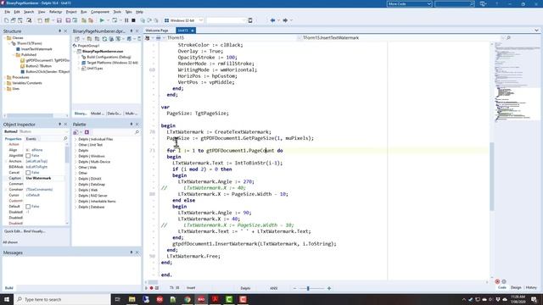Click the Run (green play) toolbar button
This screenshot has height=305, width=543.
point(102,20)
